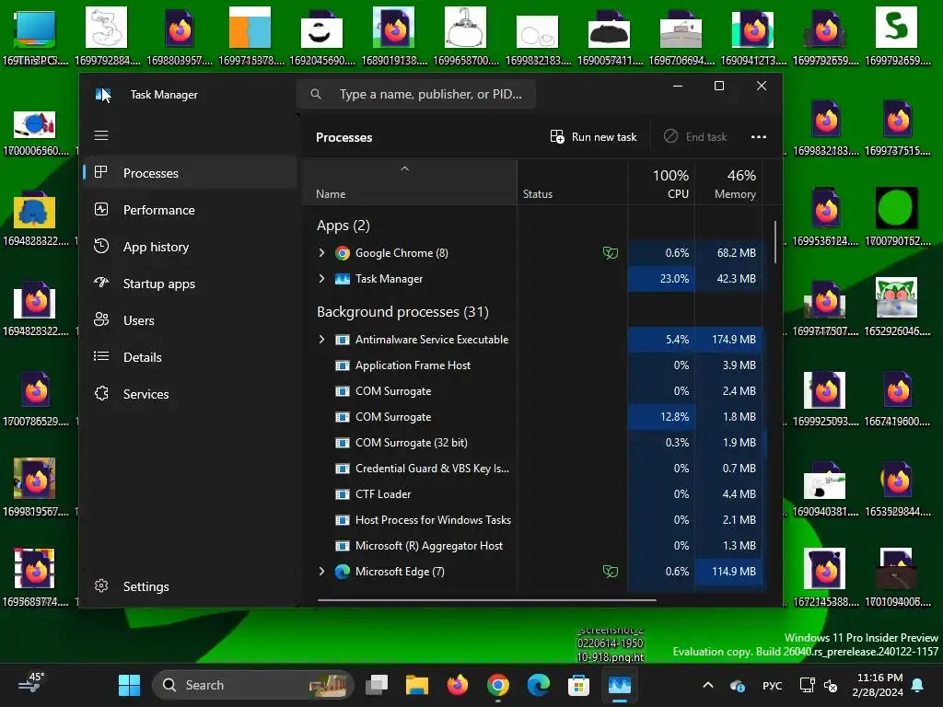Open the notification bell in the tray
The image size is (943, 707).
[x=918, y=685]
